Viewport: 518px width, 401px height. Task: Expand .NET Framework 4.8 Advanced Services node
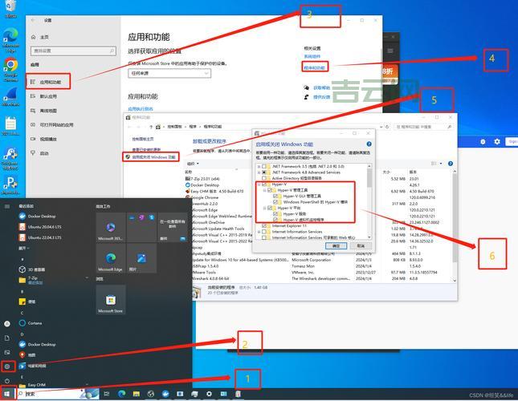tap(259, 172)
